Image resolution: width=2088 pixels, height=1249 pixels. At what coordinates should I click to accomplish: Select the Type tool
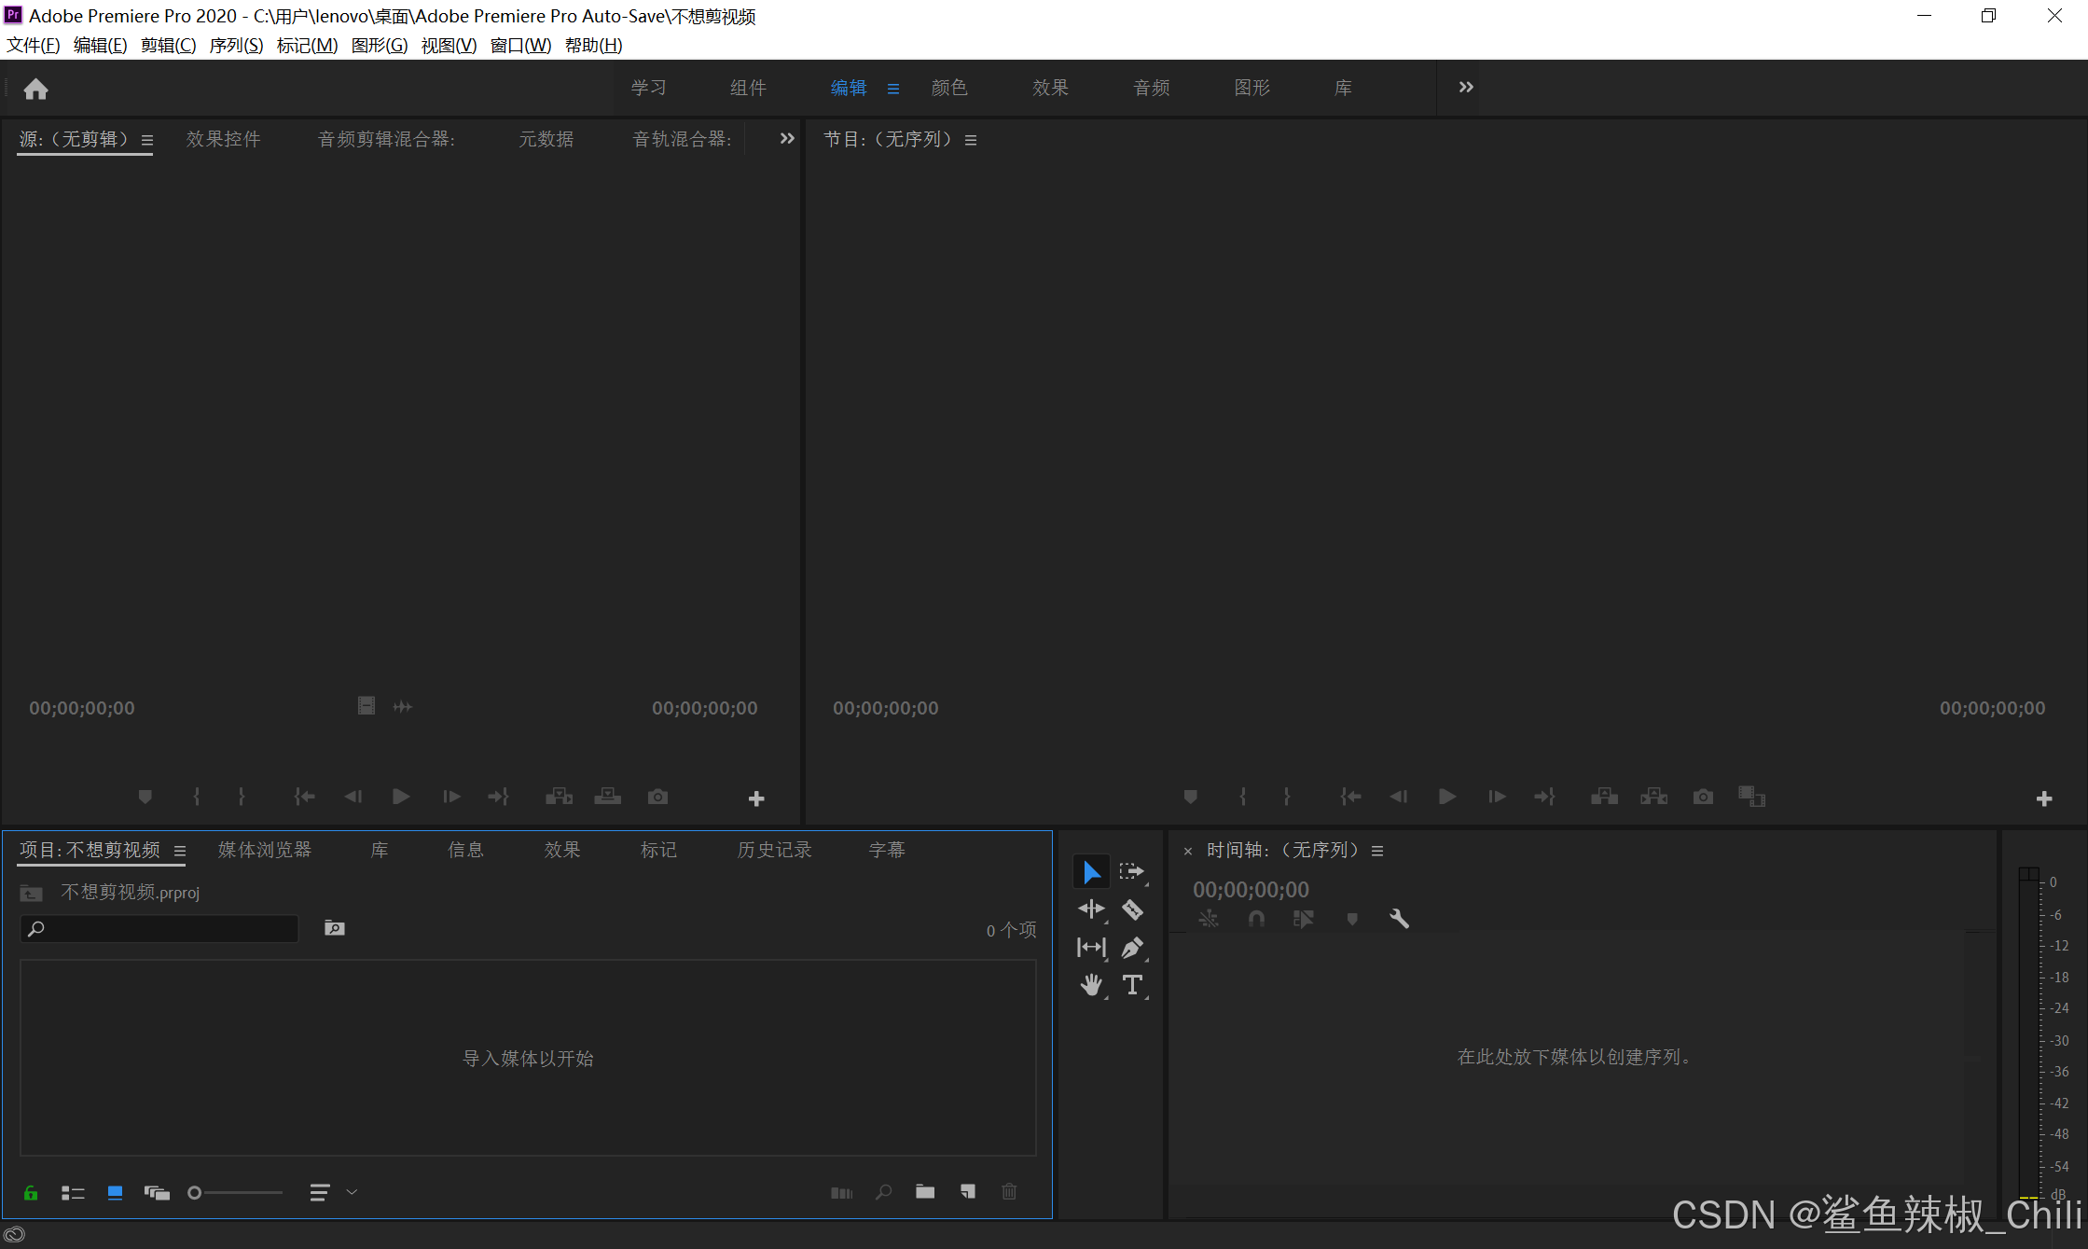[1132, 985]
